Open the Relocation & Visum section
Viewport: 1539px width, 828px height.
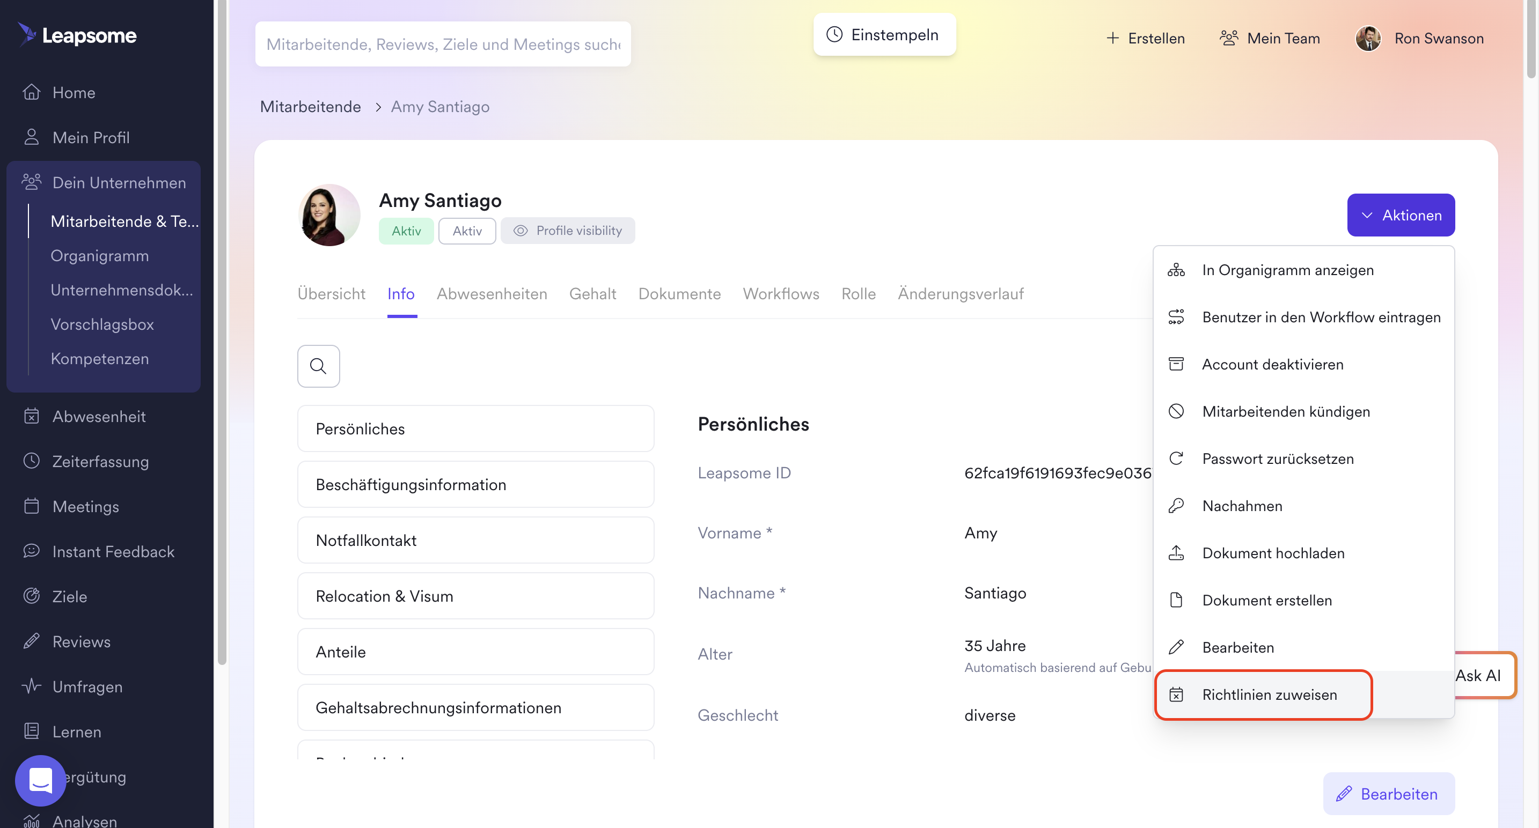[475, 596]
